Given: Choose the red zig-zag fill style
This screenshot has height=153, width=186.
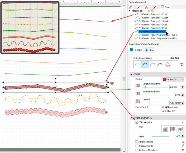Looking at the screenshot, I should pos(167,64).
